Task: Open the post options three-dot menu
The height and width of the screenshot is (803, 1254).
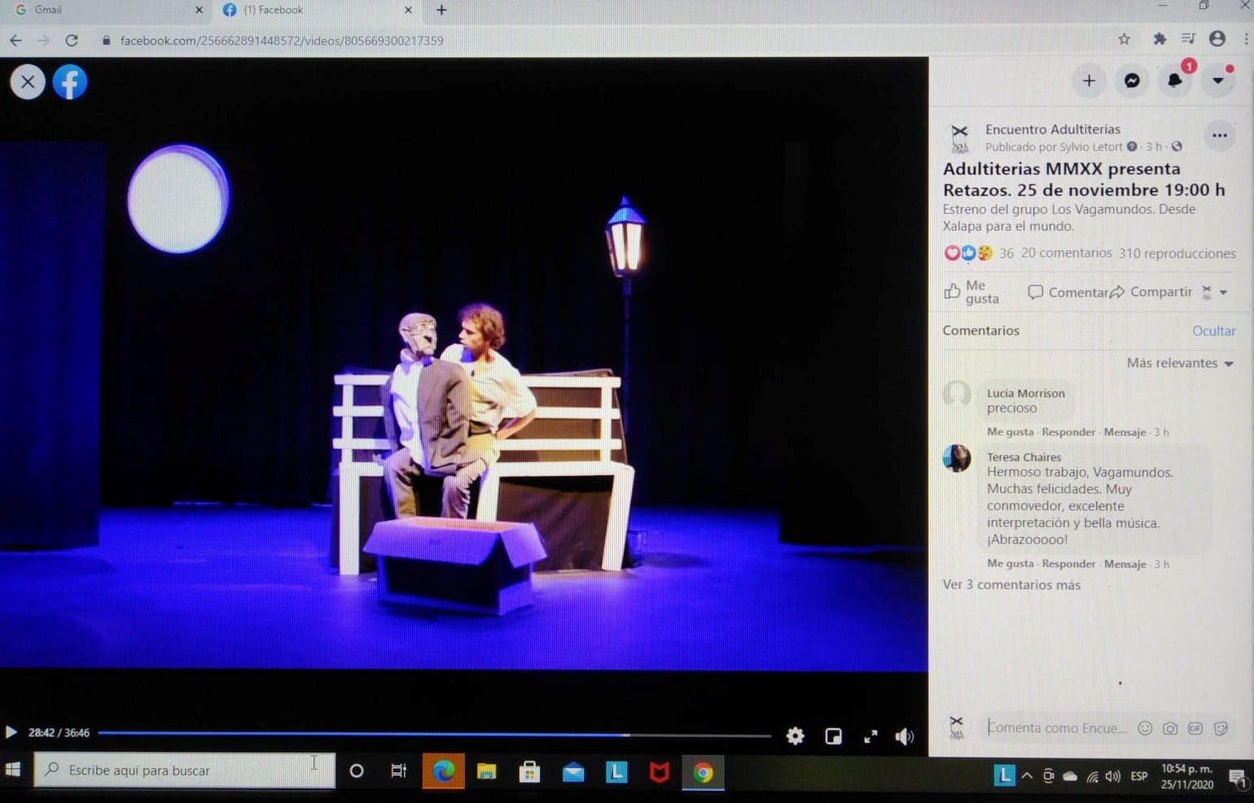Action: pyautogui.click(x=1219, y=136)
